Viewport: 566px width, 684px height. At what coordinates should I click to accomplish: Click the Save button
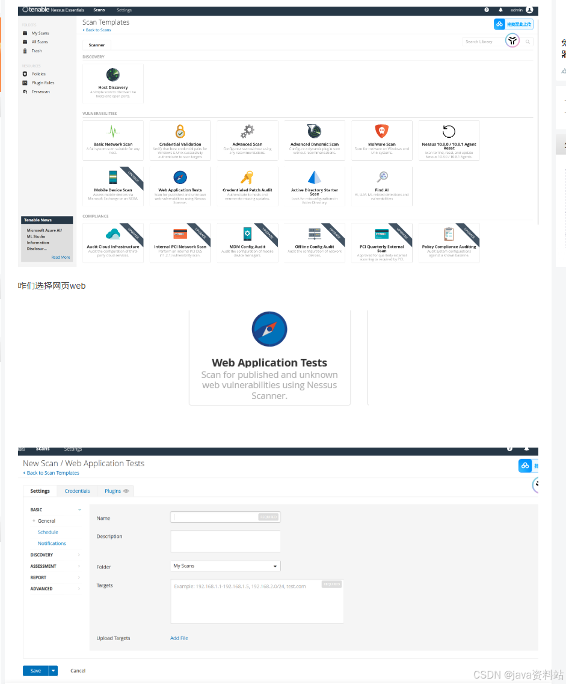click(x=35, y=671)
